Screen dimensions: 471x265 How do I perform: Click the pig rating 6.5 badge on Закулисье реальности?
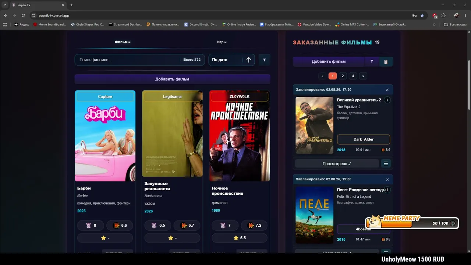(x=158, y=226)
